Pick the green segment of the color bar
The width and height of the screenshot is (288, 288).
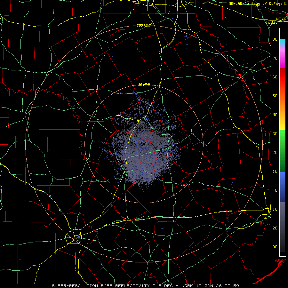283,151
